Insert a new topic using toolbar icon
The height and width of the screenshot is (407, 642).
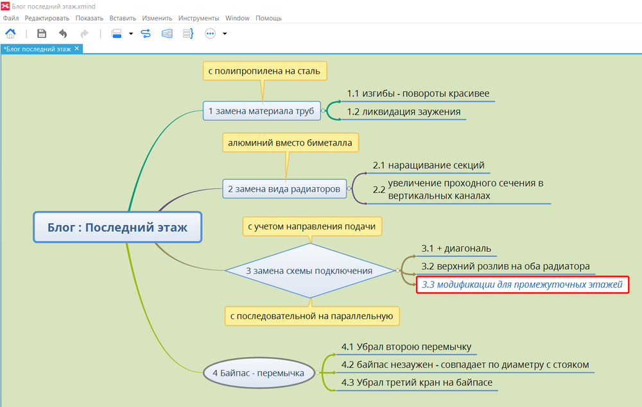[x=116, y=33]
